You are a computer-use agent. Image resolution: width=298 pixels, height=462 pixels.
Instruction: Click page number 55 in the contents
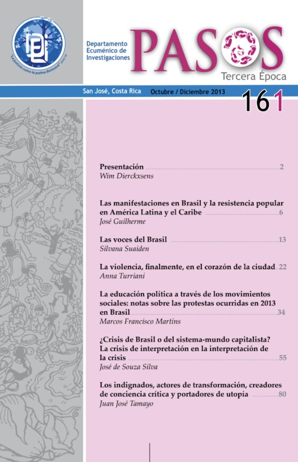click(x=282, y=358)
